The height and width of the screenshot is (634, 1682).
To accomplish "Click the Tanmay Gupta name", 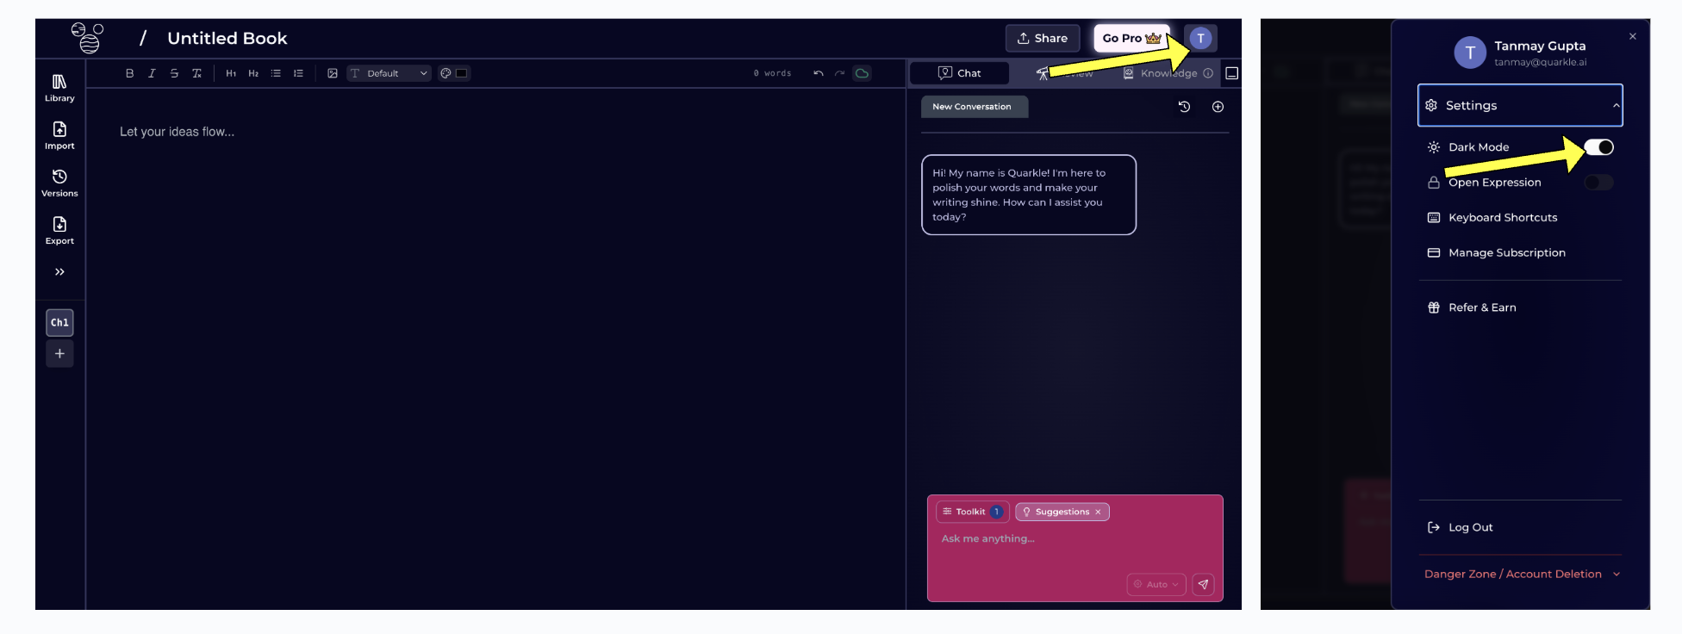I will (x=1540, y=46).
